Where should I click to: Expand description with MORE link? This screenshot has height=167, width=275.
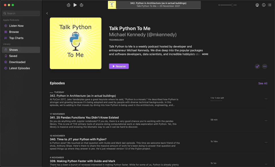pyautogui.click(x=205, y=54)
